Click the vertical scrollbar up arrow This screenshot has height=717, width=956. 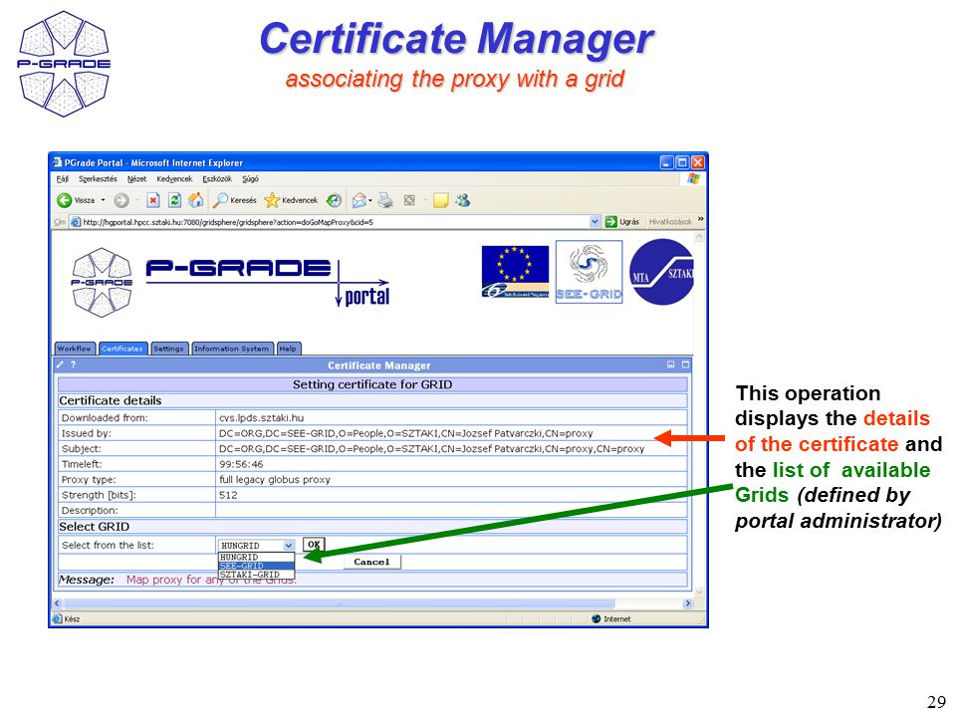(700, 237)
